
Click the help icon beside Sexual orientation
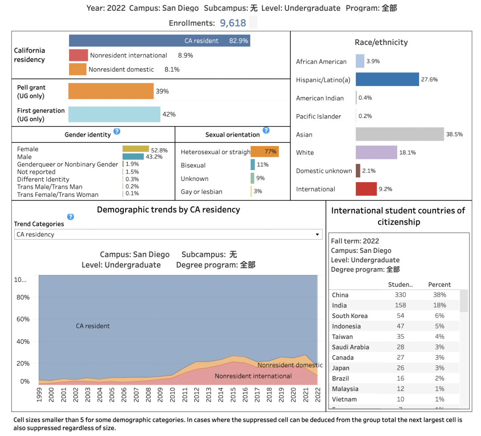pyautogui.click(x=266, y=130)
